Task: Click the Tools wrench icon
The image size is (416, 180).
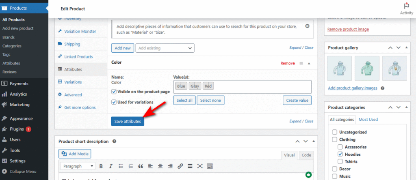Action: click(x=4, y=150)
